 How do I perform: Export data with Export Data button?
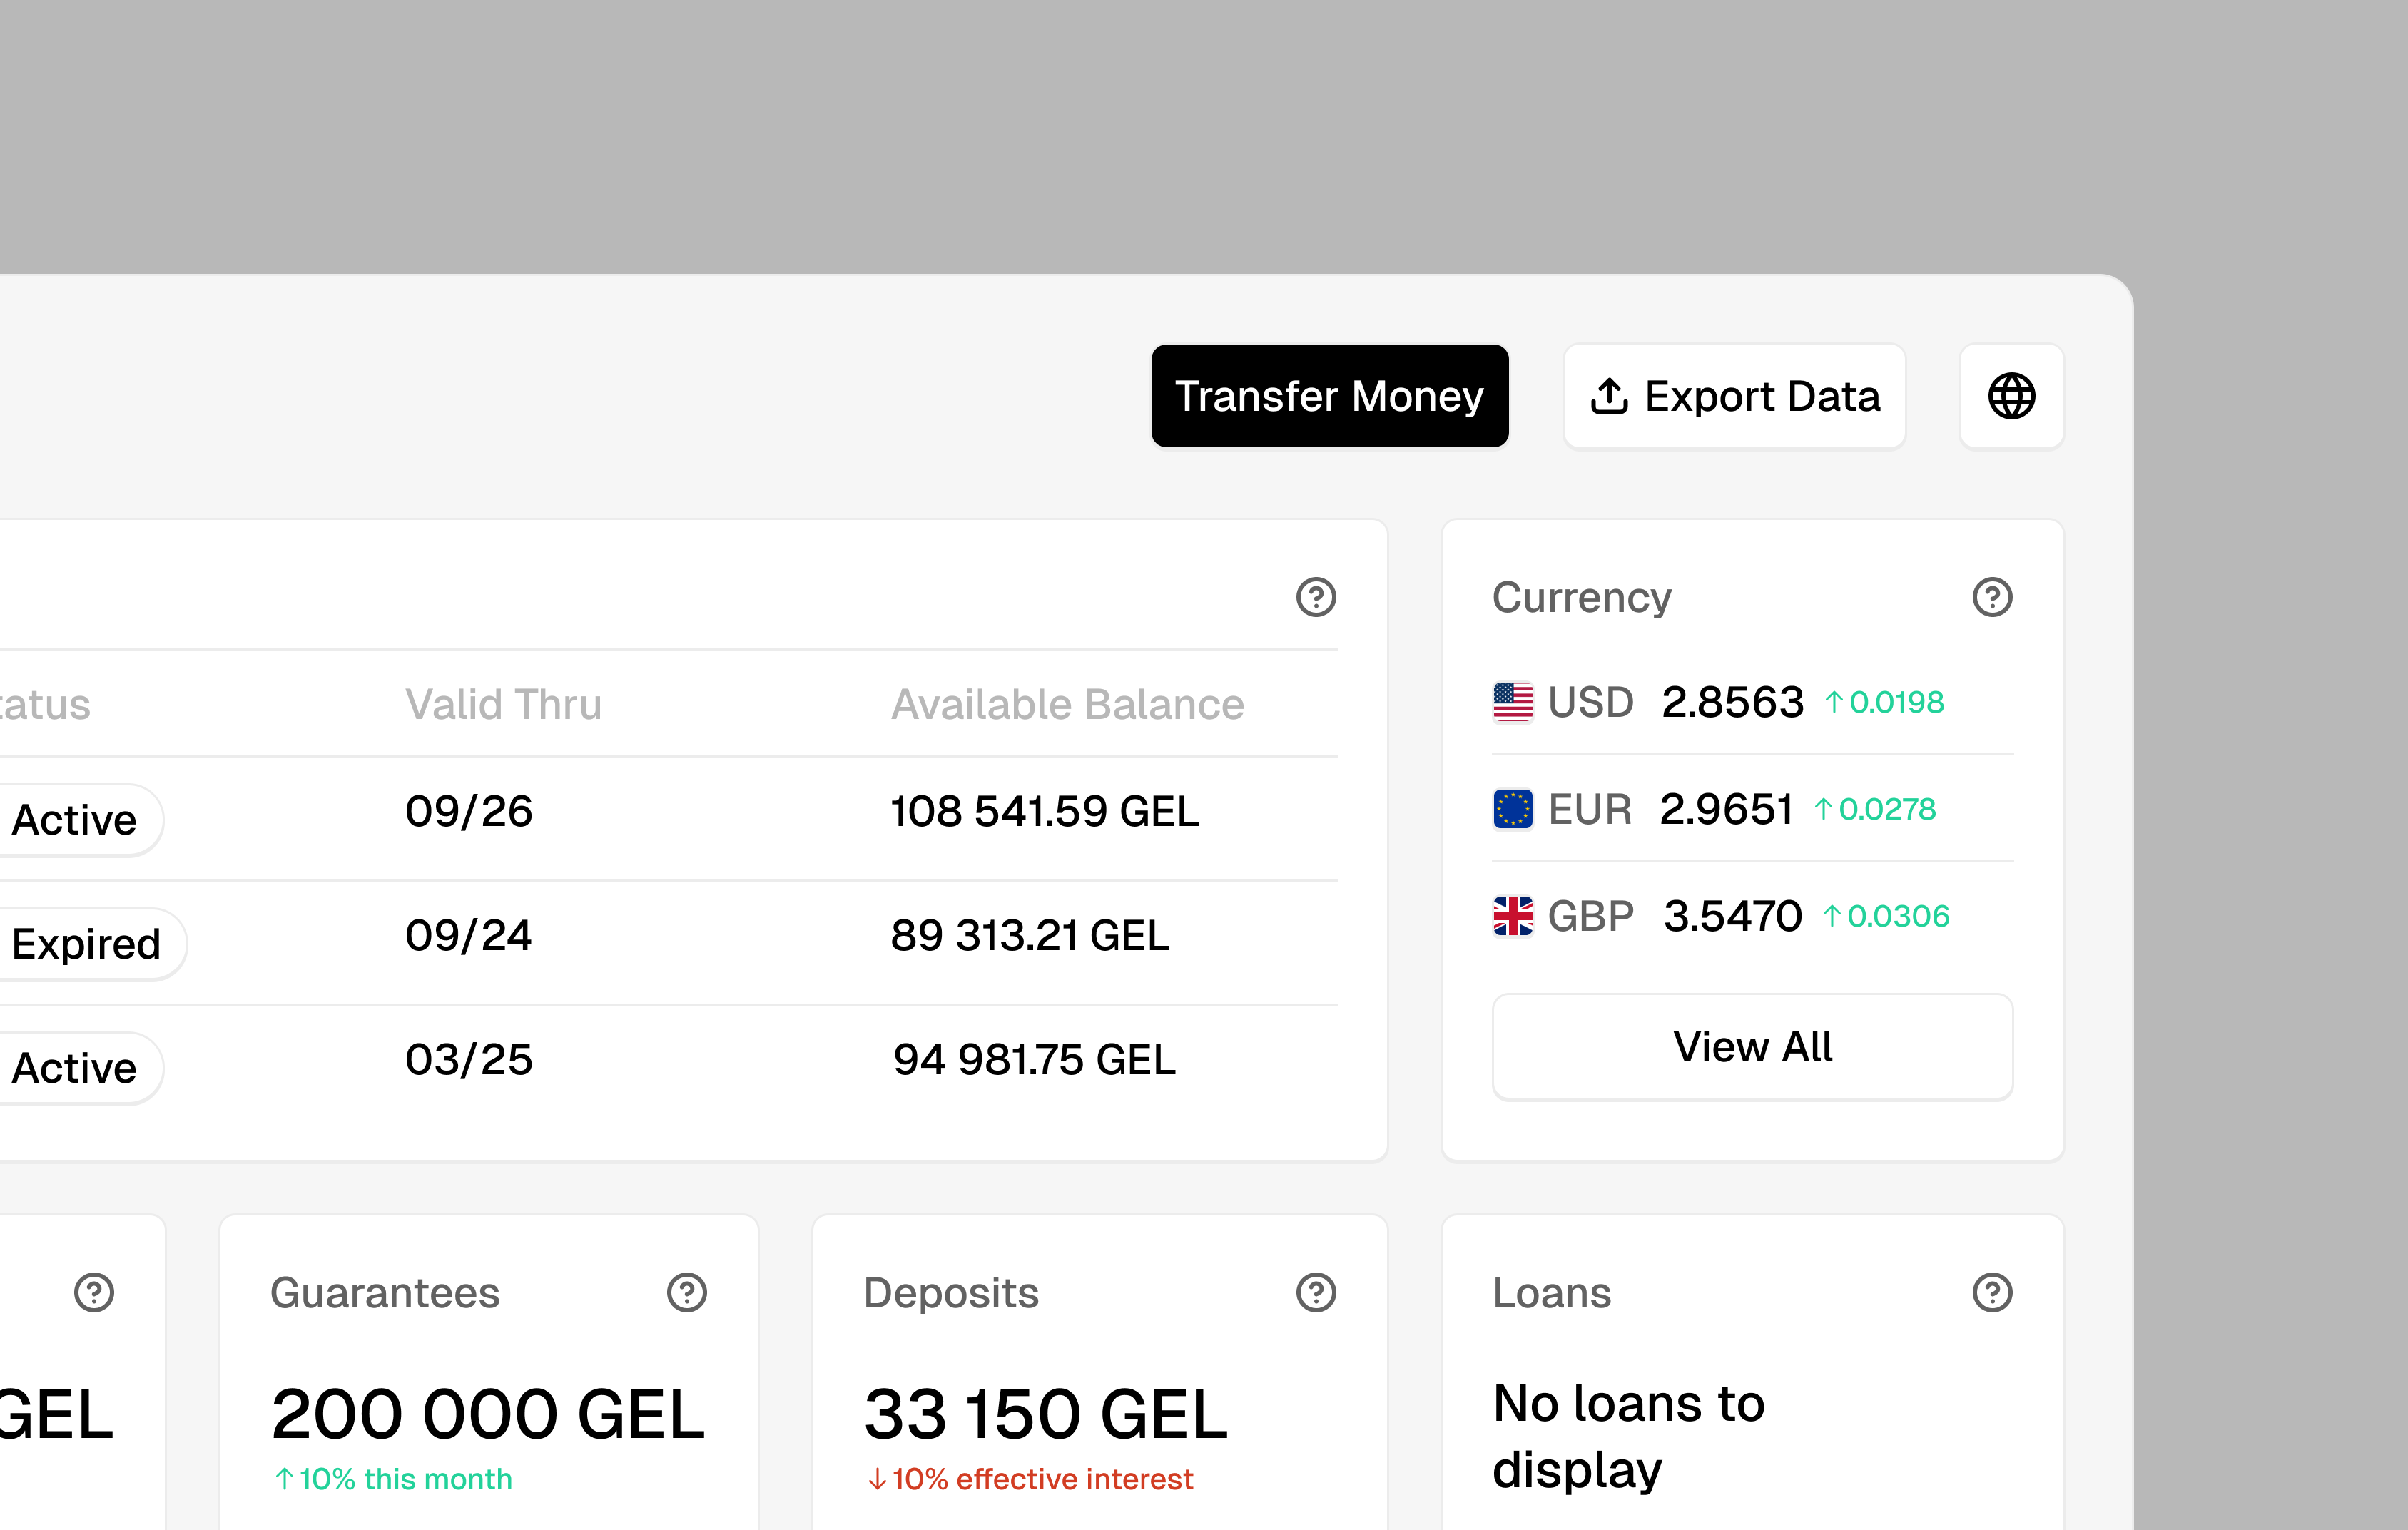1734,396
